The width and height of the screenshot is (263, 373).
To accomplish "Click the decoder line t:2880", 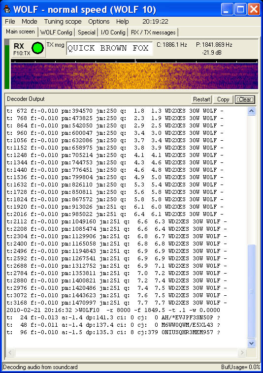I will [117, 280].
